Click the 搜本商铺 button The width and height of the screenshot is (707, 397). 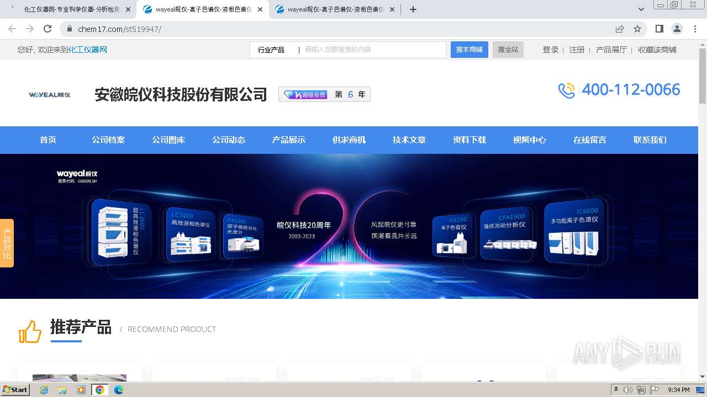point(469,50)
